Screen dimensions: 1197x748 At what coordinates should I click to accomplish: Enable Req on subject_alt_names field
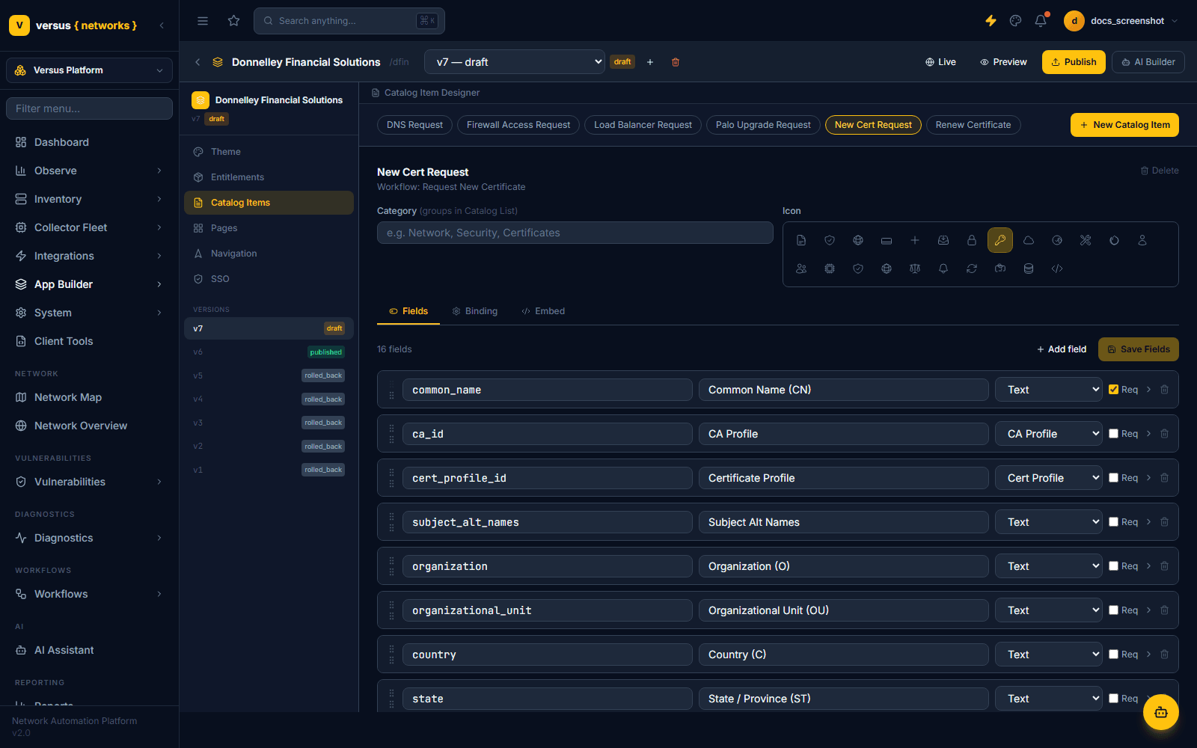tap(1114, 522)
